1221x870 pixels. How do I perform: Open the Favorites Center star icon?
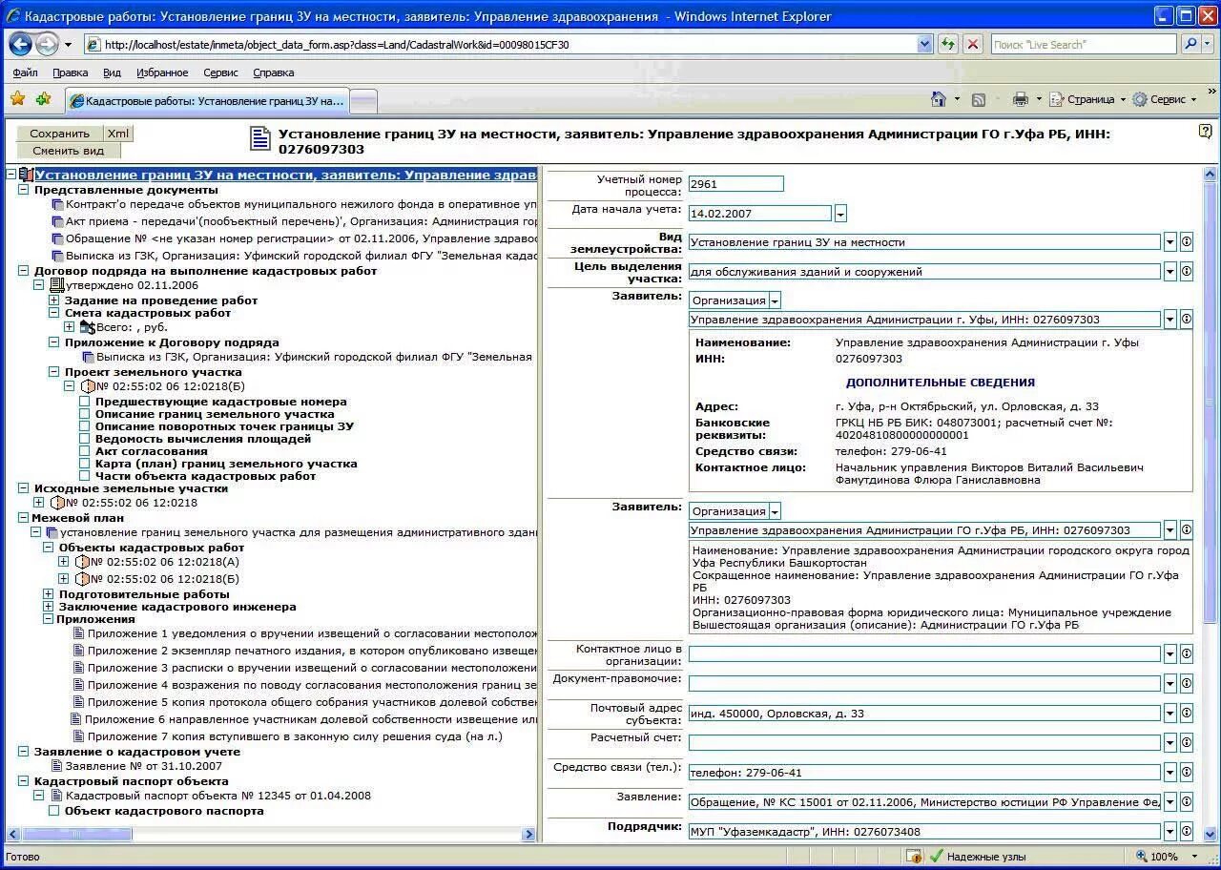[x=17, y=98]
